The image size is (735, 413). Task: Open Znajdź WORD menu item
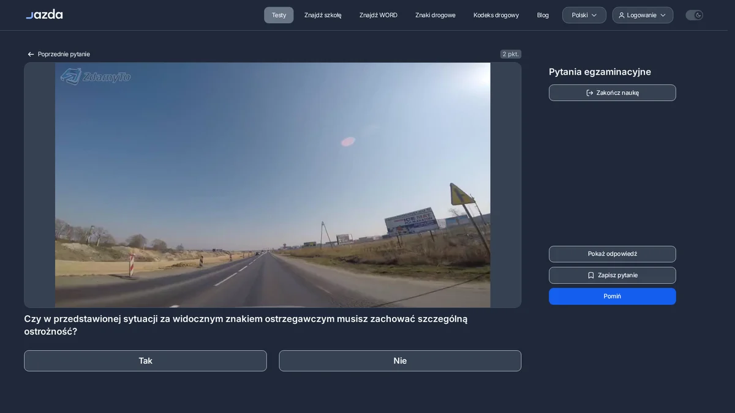(379, 15)
